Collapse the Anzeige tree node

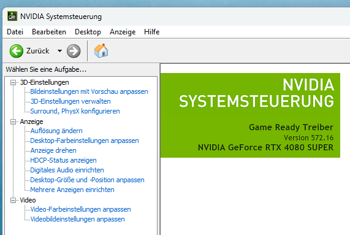click(13, 122)
